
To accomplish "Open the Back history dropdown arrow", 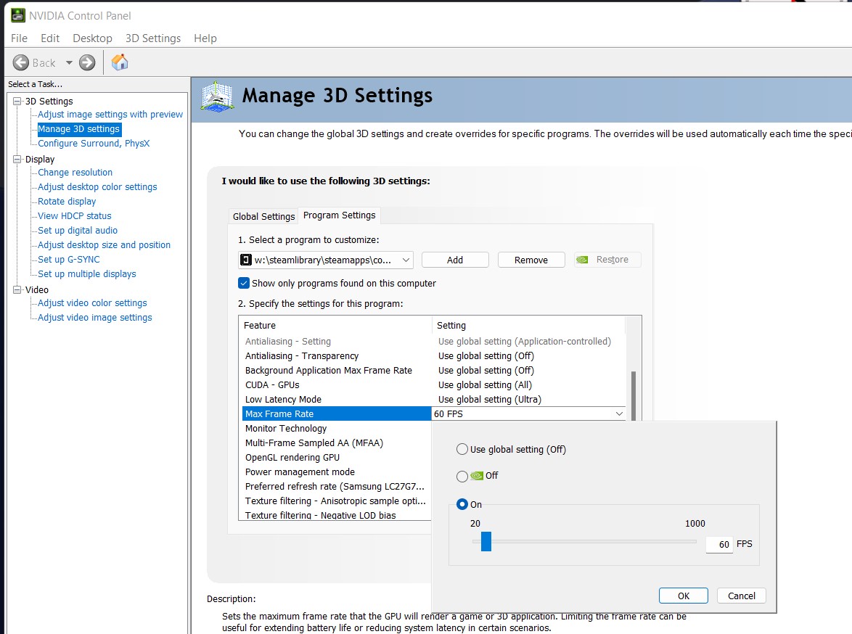I will [x=69, y=63].
